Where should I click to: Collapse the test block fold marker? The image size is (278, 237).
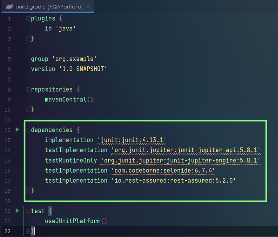click(28, 211)
